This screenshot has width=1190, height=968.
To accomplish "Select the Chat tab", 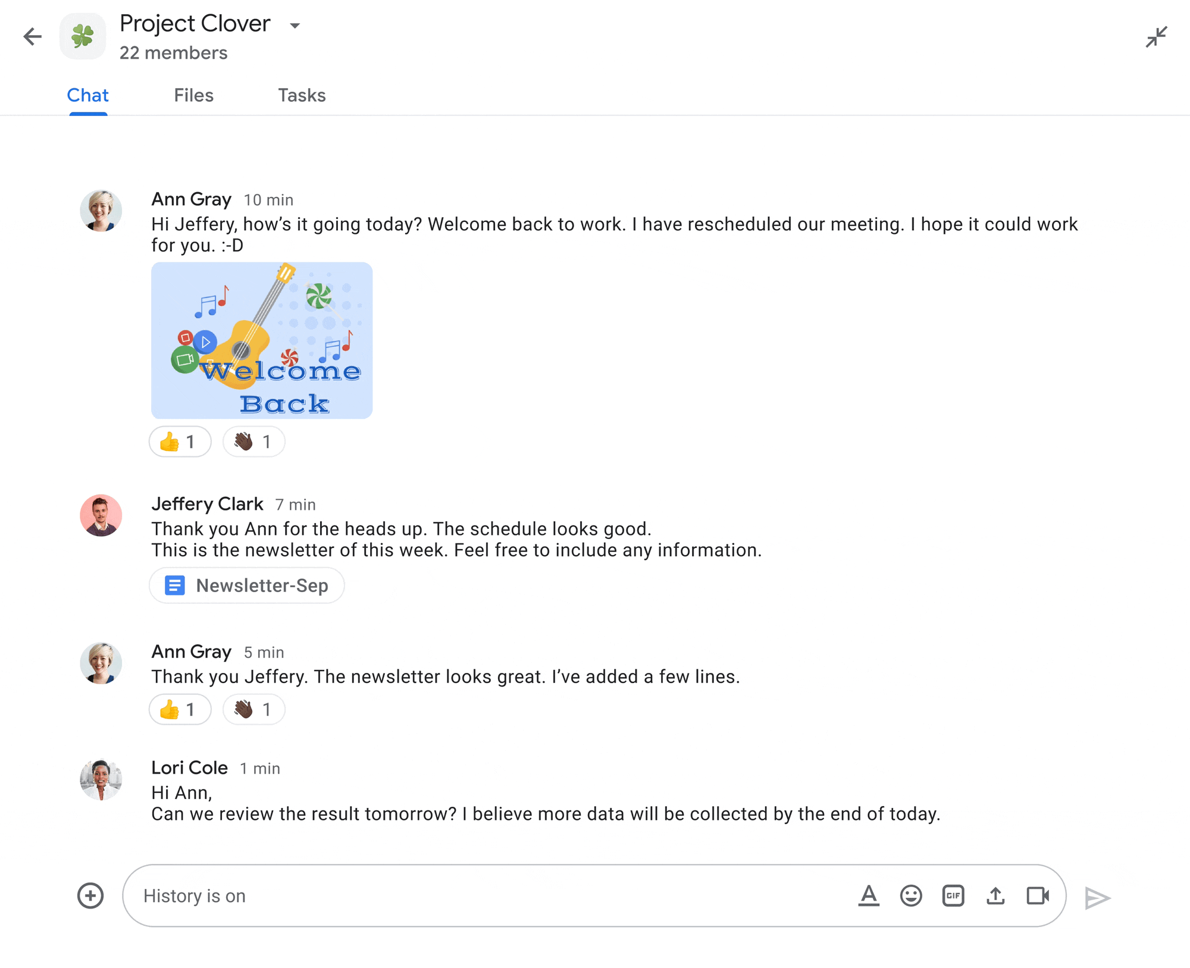I will click(x=87, y=96).
